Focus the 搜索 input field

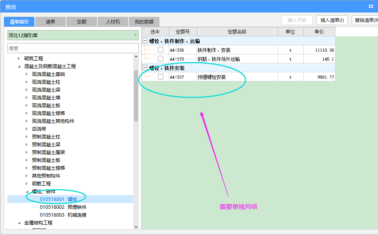pyautogui.click(x=73, y=48)
